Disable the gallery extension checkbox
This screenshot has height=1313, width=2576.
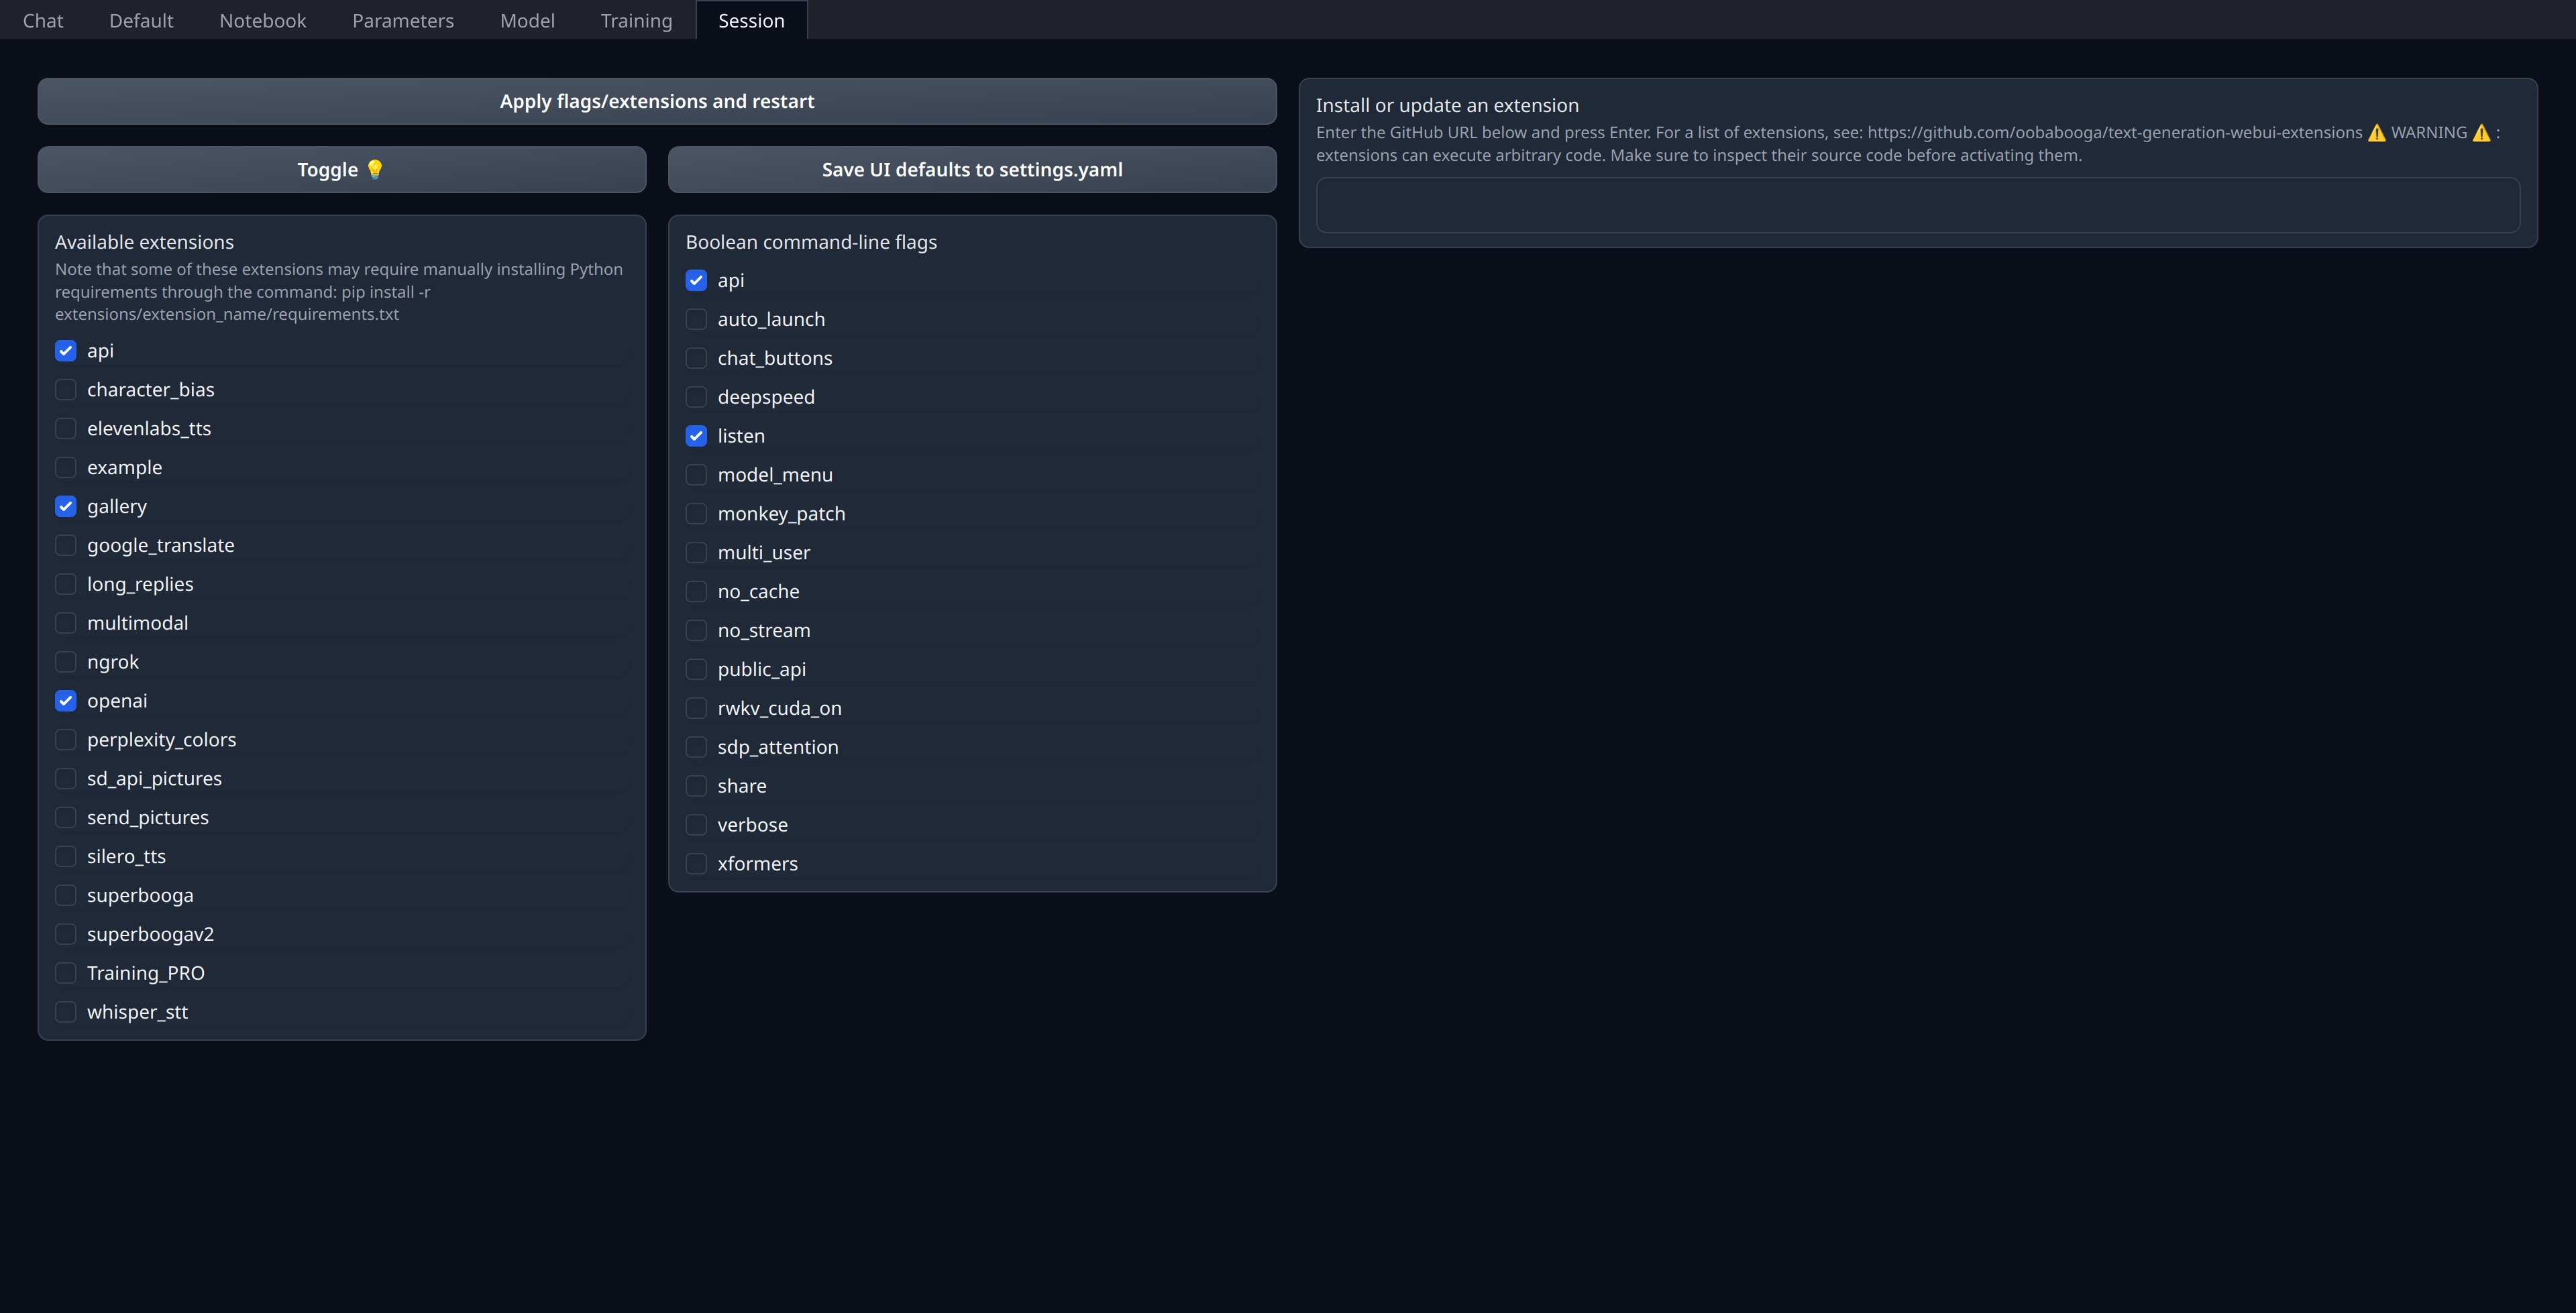pyautogui.click(x=65, y=506)
